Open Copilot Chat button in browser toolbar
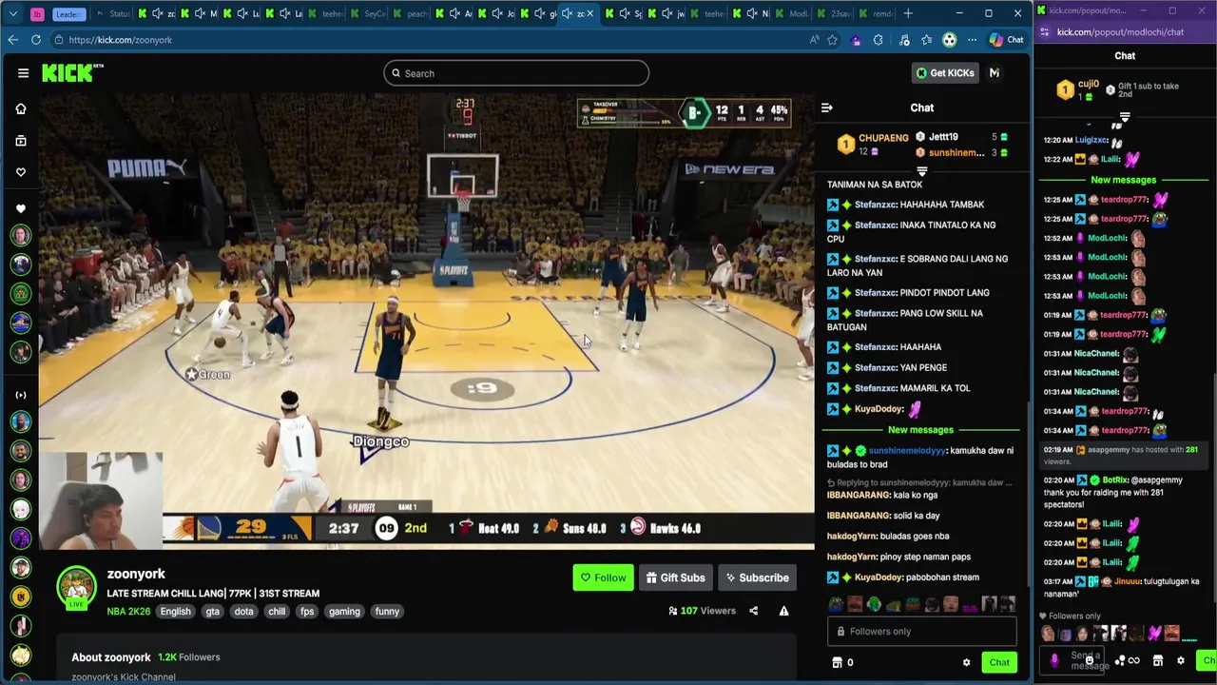This screenshot has width=1217, height=685. coord(1006,40)
